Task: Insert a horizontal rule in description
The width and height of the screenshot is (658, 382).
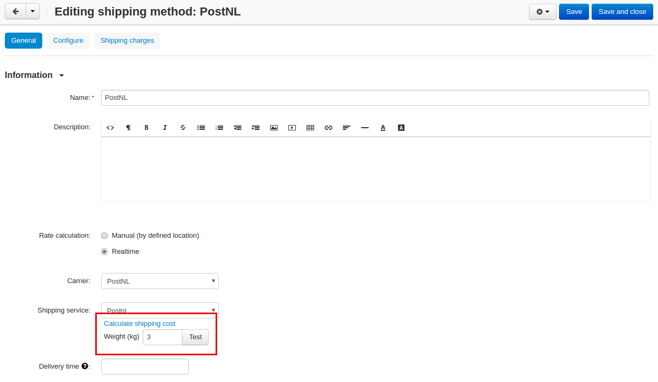Action: tap(365, 128)
